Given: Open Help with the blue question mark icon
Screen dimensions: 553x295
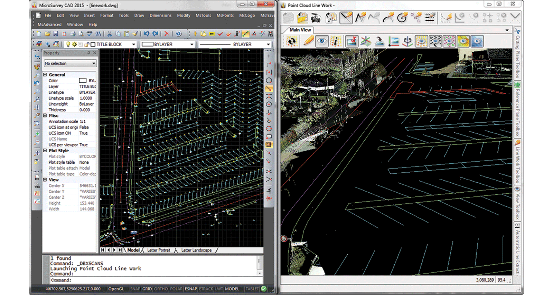Looking at the screenshot, I should click(x=178, y=34).
